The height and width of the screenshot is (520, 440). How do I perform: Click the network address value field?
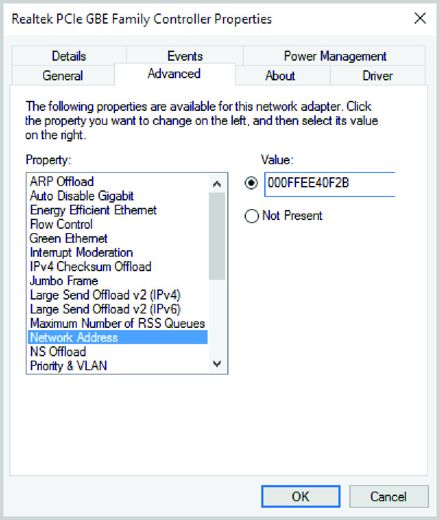click(x=330, y=184)
